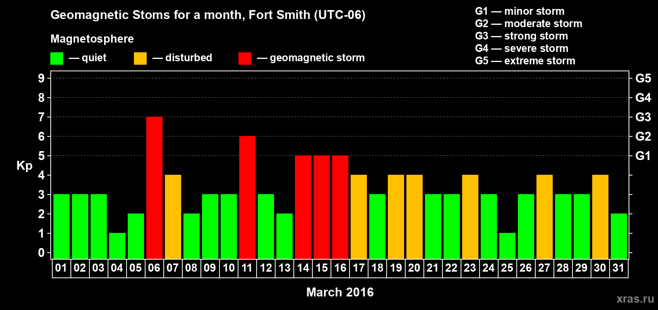Click the 'G2' label on the right axis

tap(643, 136)
